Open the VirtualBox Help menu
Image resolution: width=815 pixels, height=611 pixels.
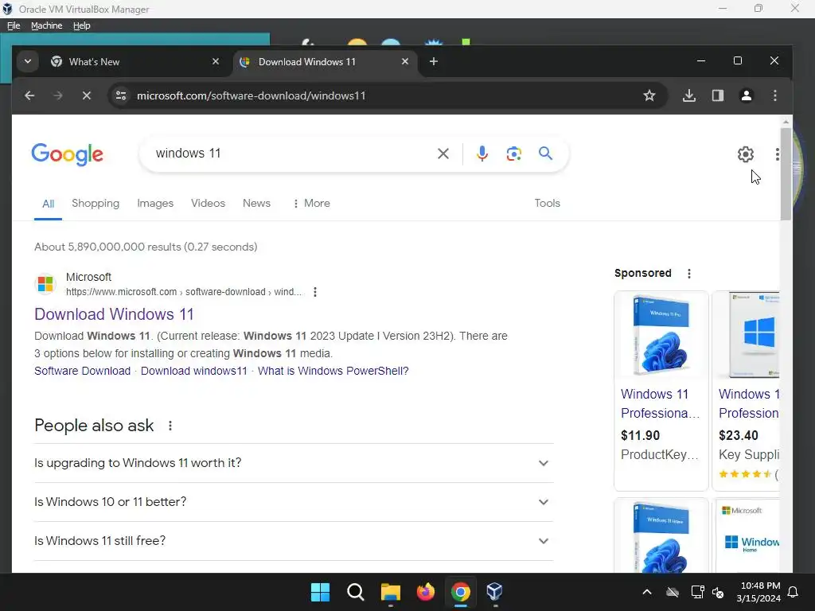[82, 25]
